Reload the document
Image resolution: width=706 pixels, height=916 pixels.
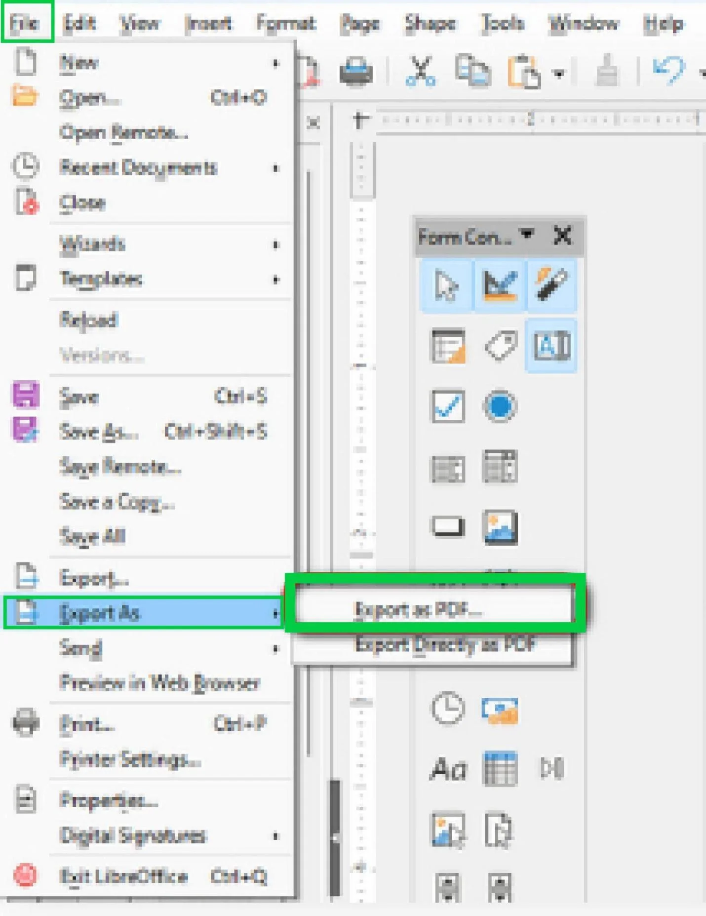point(148,320)
